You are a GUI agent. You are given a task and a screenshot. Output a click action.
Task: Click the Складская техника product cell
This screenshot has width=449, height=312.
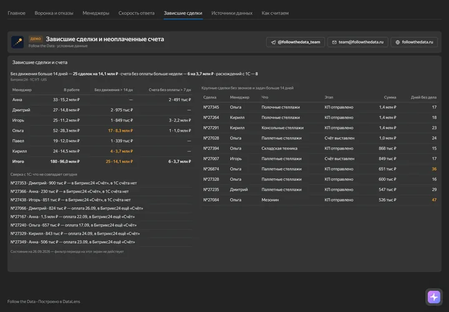coord(279,149)
